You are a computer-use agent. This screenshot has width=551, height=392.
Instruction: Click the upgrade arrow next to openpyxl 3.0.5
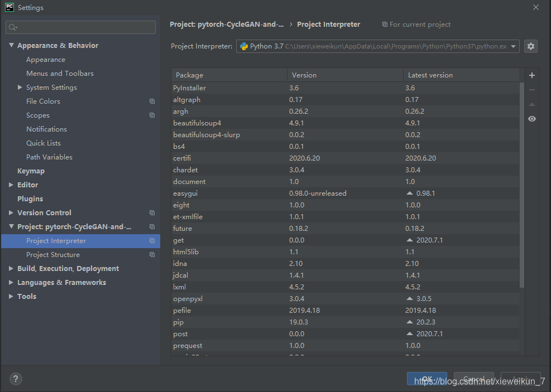point(409,299)
